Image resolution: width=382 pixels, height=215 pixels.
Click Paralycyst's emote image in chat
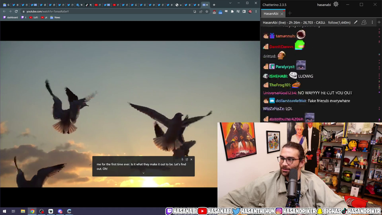click(x=301, y=65)
